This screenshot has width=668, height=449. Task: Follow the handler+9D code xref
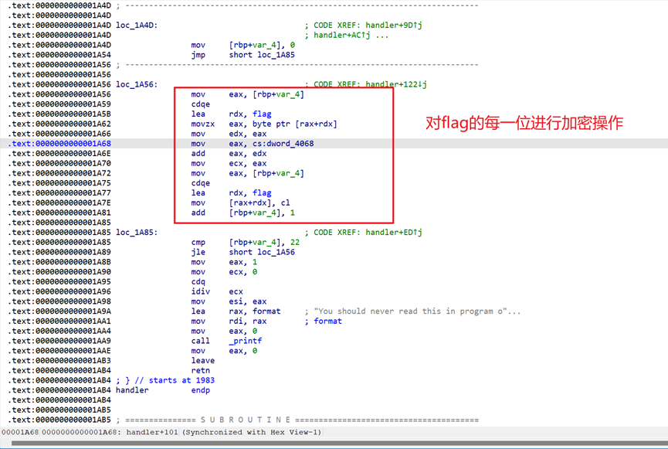pos(395,25)
